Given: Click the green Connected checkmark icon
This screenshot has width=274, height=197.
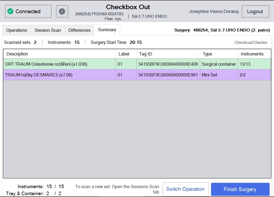Looking at the screenshot, I should pos(10,11).
